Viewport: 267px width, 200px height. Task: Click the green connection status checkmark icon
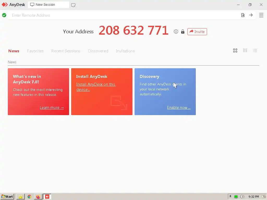(x=4, y=15)
